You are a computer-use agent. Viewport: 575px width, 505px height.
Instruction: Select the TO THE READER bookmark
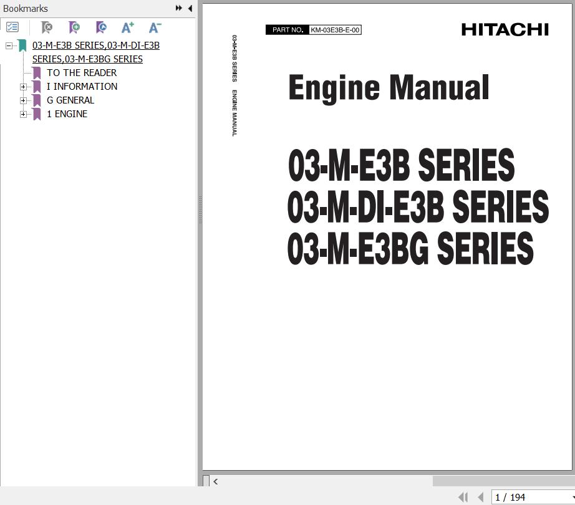pyautogui.click(x=82, y=73)
